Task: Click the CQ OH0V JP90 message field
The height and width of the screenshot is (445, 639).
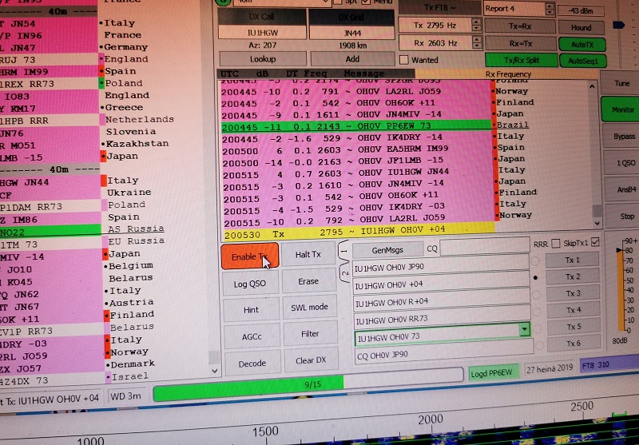Action: tap(444, 354)
